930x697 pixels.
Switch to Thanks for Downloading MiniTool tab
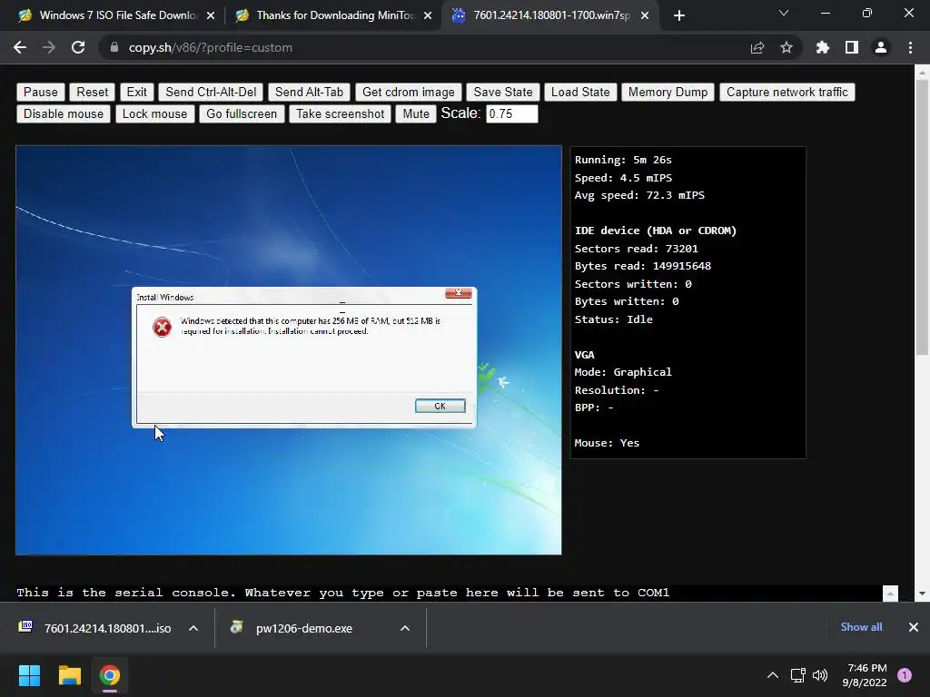click(333, 15)
